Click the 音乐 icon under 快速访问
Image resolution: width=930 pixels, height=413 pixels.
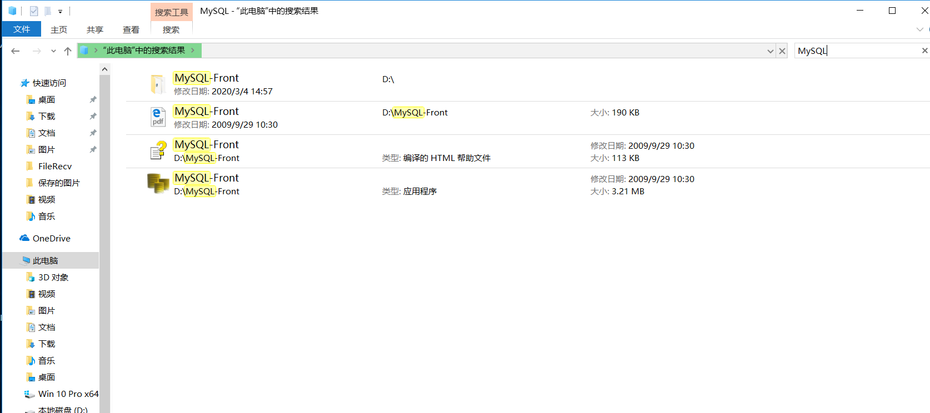[x=31, y=216]
